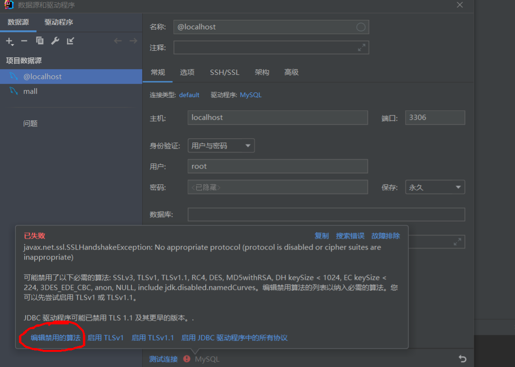Select the mall data source in sidebar
Screen dimensions: 515x367
(30, 91)
